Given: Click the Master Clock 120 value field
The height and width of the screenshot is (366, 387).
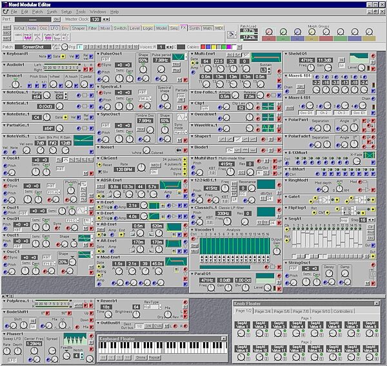Looking at the screenshot, I should [x=95, y=19].
